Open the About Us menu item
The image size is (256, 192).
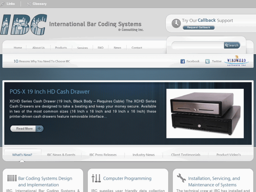coord(38,48)
